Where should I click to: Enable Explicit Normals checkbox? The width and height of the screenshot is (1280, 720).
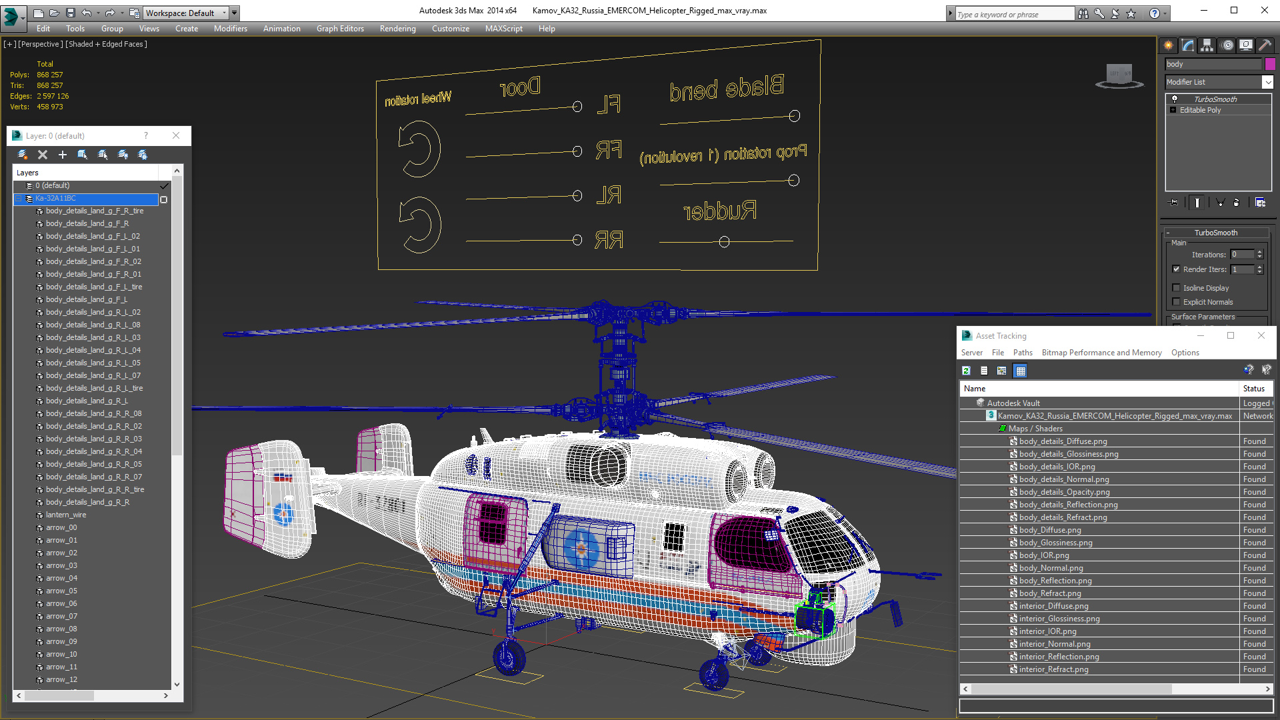point(1177,302)
